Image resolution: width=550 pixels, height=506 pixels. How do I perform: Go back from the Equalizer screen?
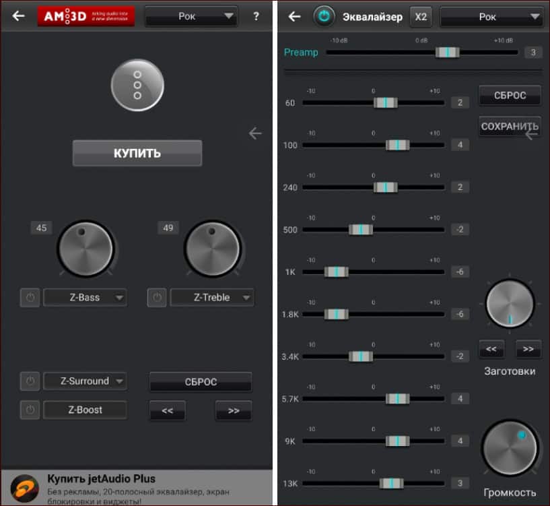294,16
